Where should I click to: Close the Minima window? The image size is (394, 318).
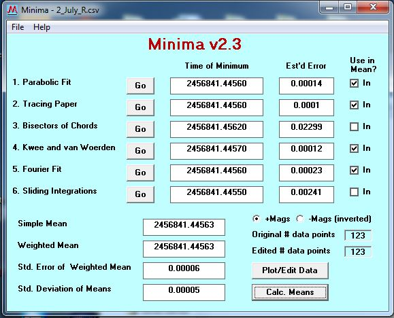[373, 7]
